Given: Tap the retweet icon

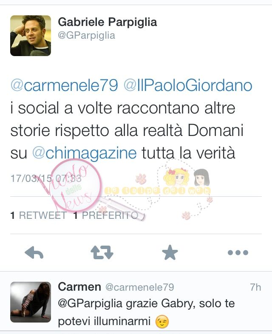Looking at the screenshot, I should click(x=102, y=253).
